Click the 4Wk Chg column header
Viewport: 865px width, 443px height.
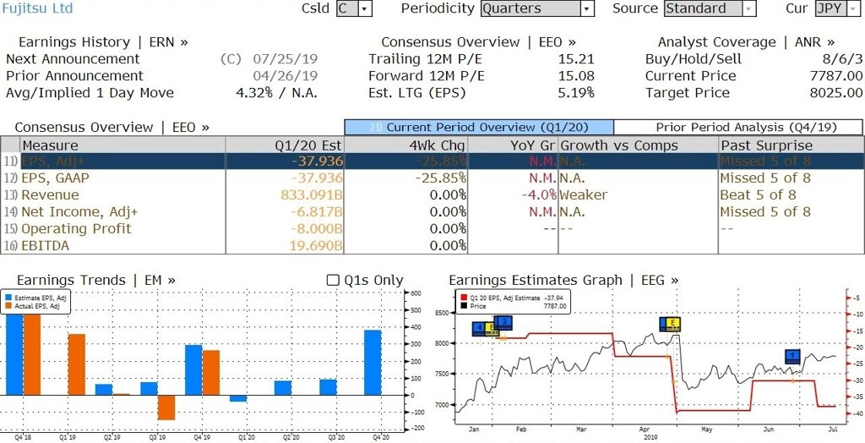pyautogui.click(x=406, y=145)
